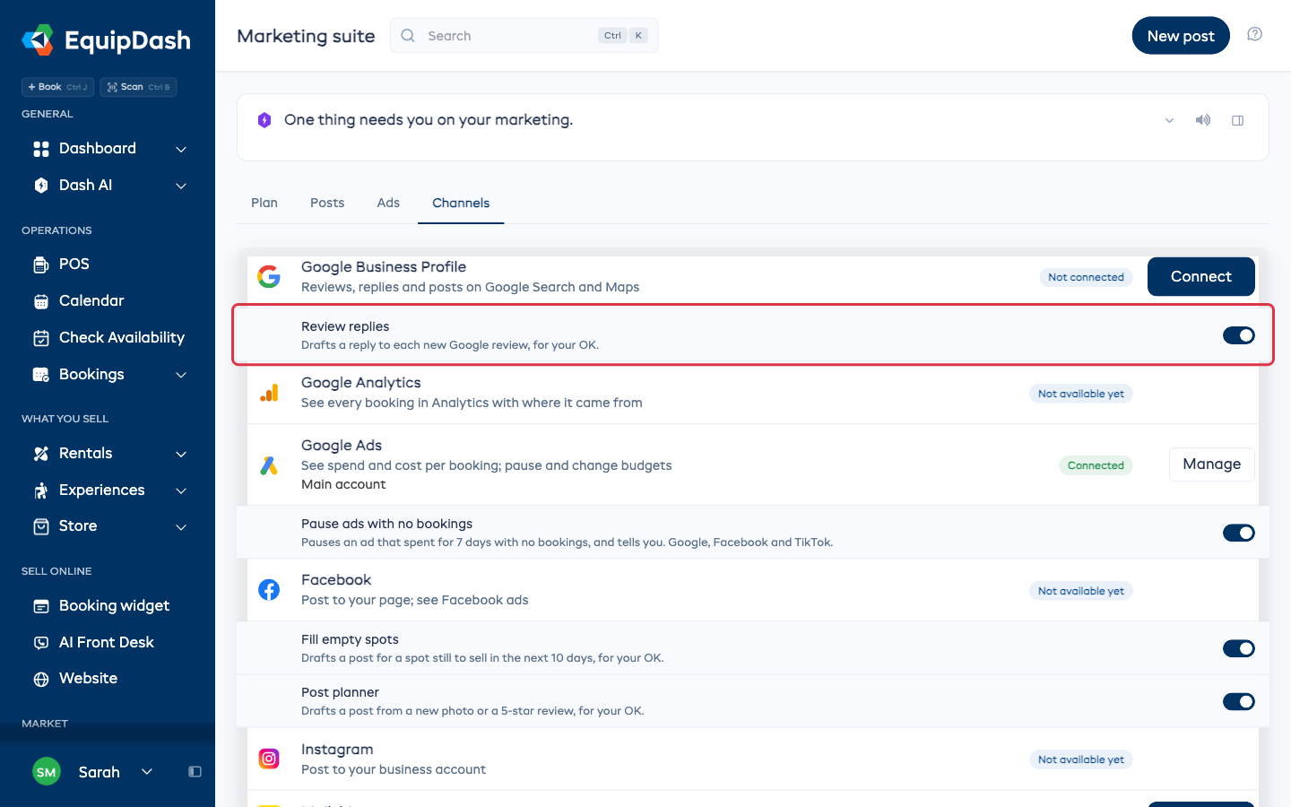Toggle Review replies switch off
Image resolution: width=1291 pixels, height=807 pixels.
click(x=1239, y=335)
